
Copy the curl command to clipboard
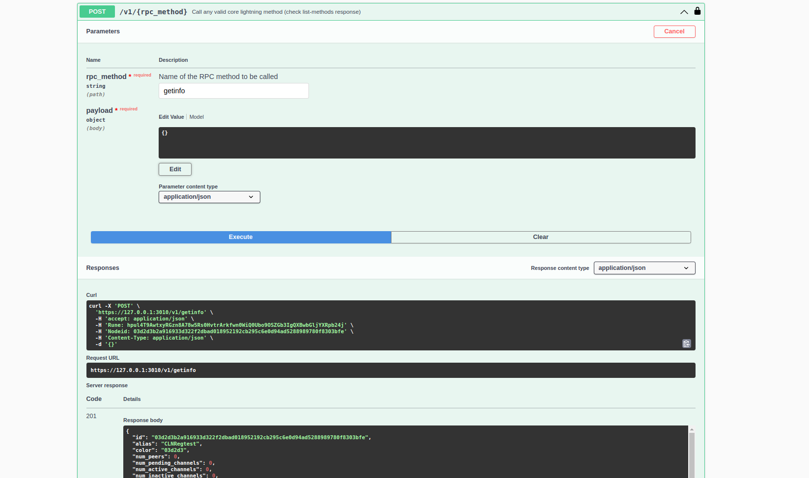pos(686,344)
